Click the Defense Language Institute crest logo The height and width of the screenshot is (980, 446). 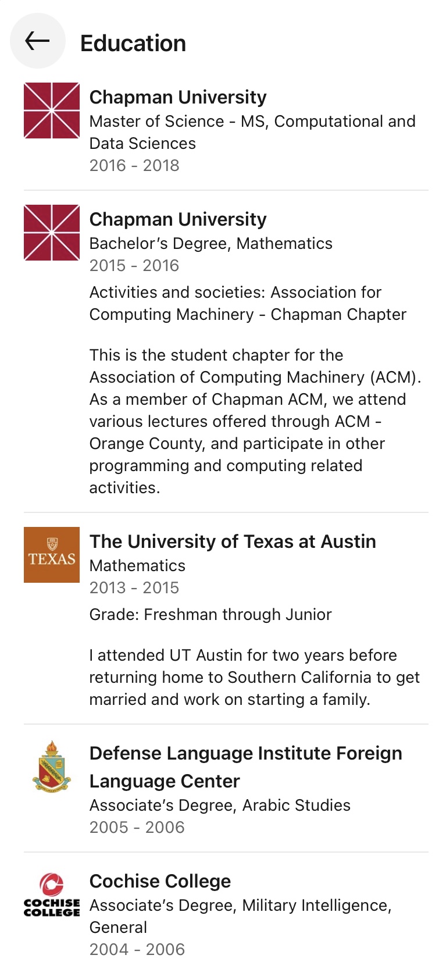52,767
